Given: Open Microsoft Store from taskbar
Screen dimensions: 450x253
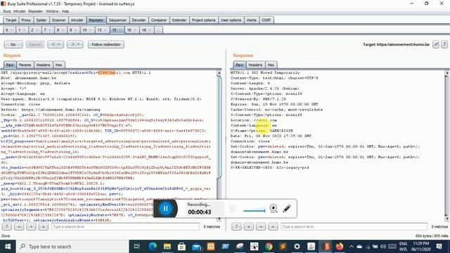Looking at the screenshot, I should (x=181, y=247).
